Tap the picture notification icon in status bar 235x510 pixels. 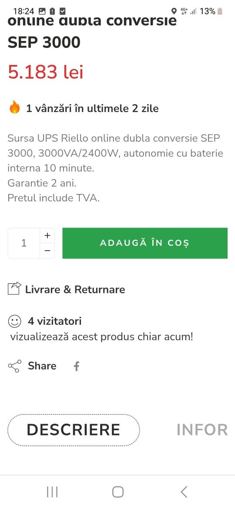pyautogui.click(x=42, y=11)
